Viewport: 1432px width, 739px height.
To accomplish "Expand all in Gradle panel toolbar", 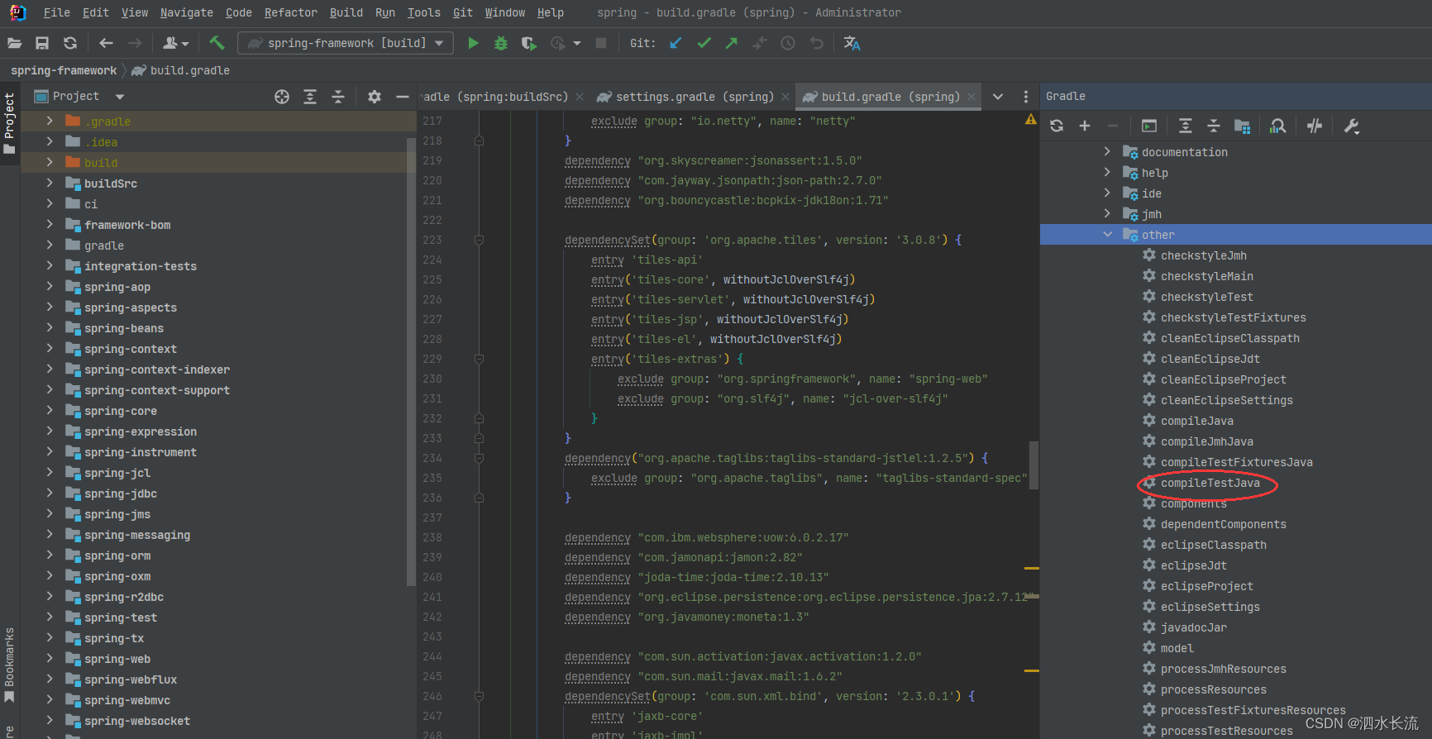I will [x=1186, y=126].
